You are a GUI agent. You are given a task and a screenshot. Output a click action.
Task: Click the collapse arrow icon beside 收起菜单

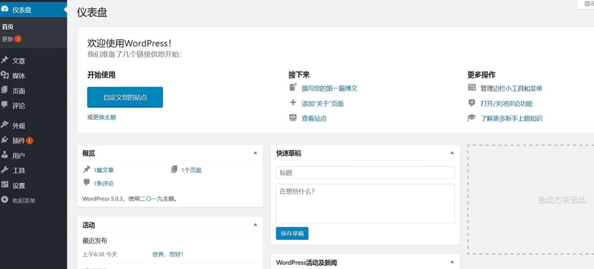[x=5, y=200]
